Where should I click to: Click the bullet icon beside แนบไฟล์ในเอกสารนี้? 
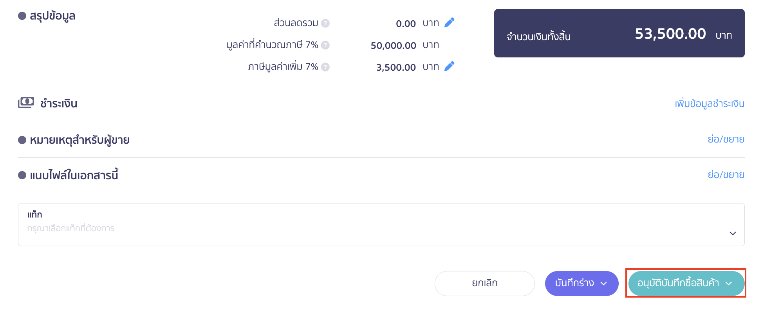[22, 175]
